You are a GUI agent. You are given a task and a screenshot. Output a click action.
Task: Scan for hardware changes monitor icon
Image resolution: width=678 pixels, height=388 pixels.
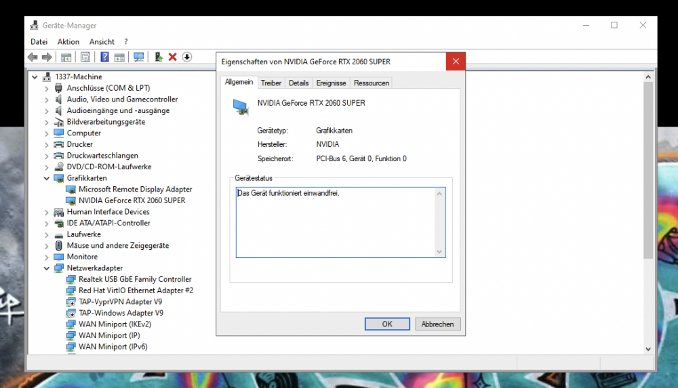click(139, 57)
